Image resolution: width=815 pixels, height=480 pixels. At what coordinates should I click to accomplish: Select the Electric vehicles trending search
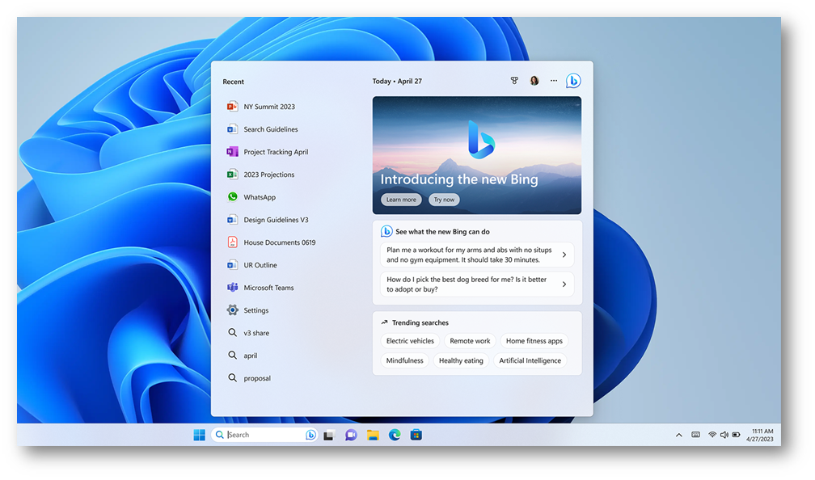tap(410, 341)
